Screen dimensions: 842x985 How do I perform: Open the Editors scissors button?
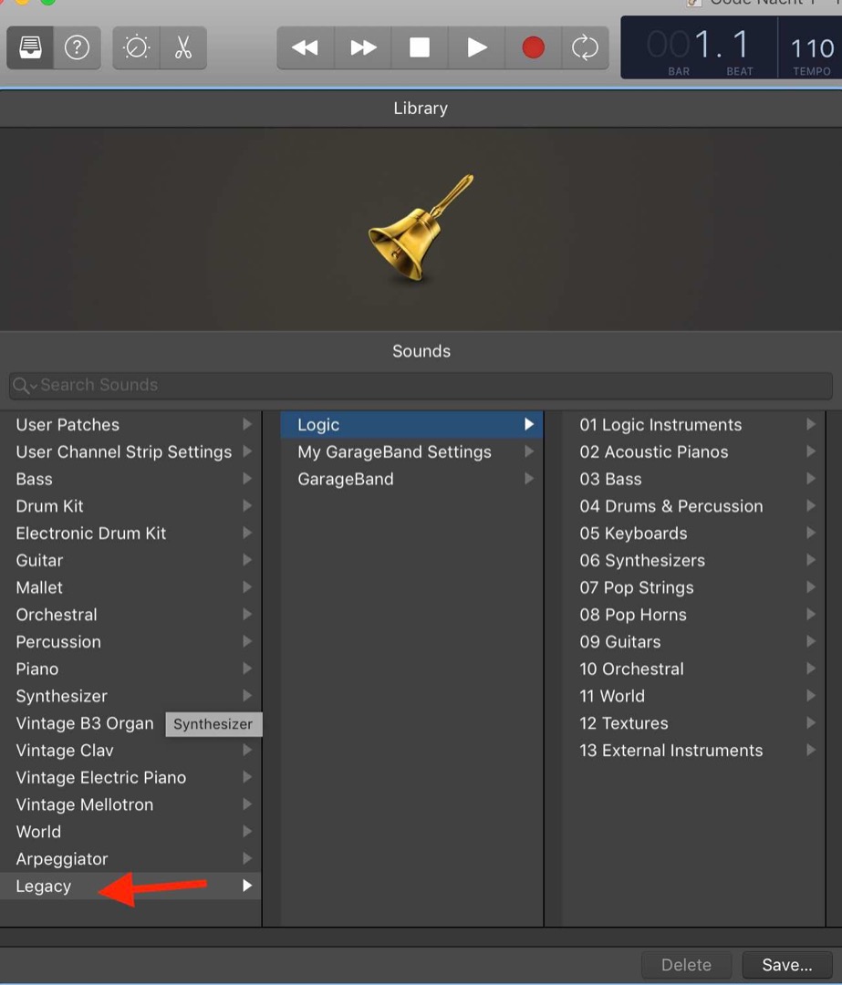[x=183, y=47]
